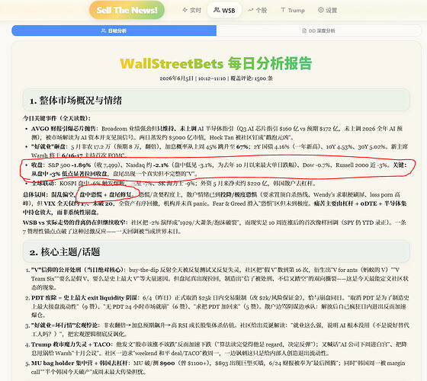Select the WSB people icon tab
The height and width of the screenshot is (381, 427).
pyautogui.click(x=224, y=11)
